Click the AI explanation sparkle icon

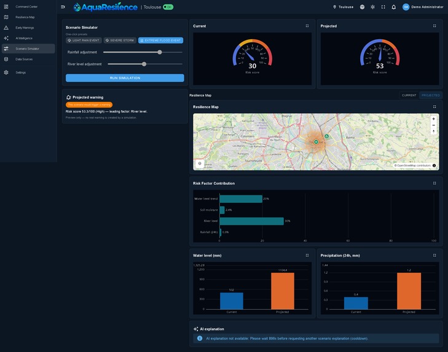tap(195, 329)
